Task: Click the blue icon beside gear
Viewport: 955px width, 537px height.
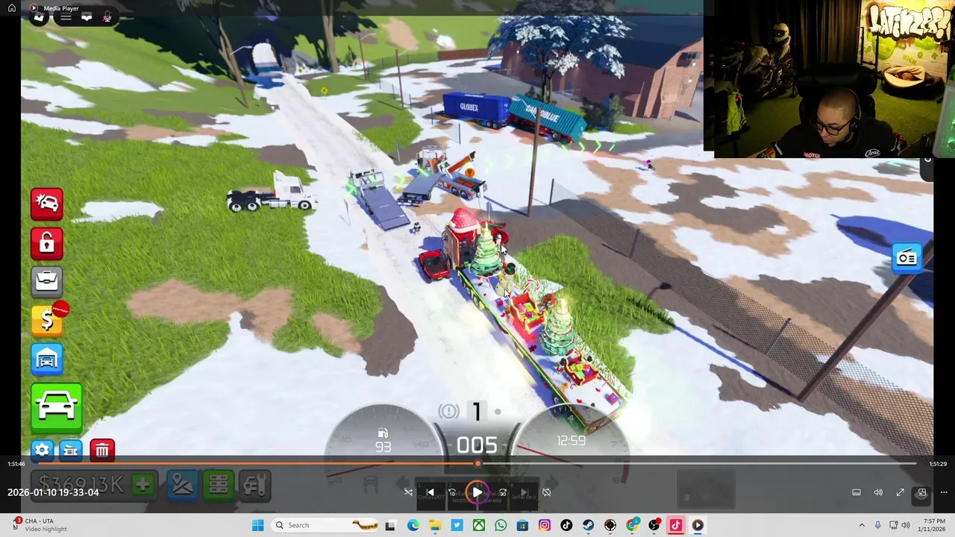Action: tap(71, 450)
